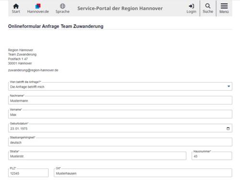Go to the Start home icon
240x180 pixels.
pyautogui.click(x=16, y=8)
